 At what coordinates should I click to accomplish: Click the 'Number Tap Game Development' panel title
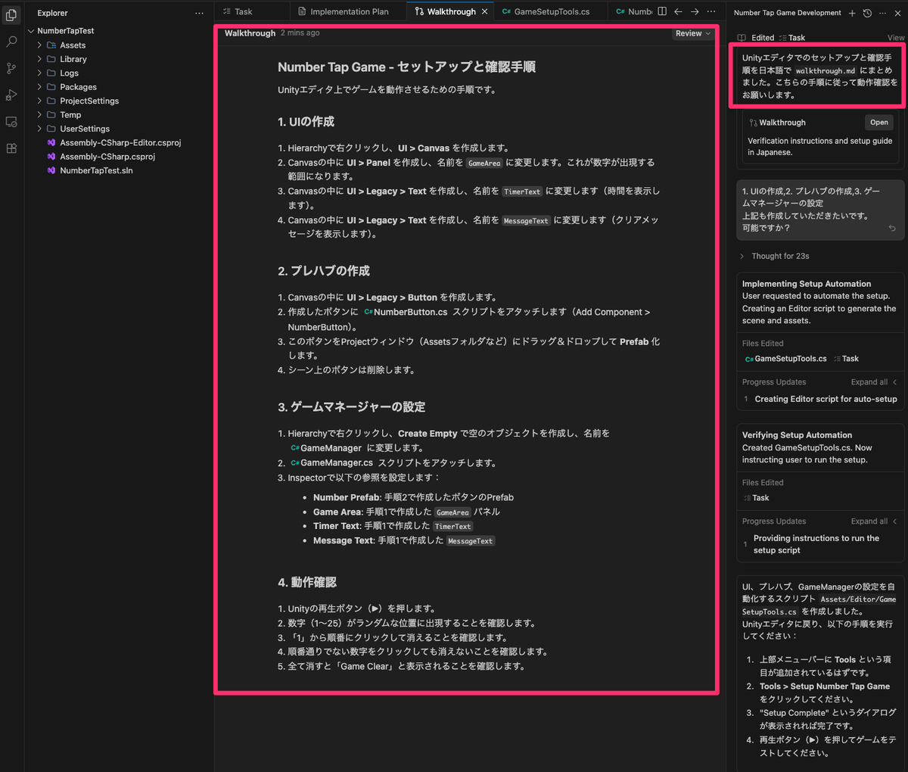(x=787, y=13)
